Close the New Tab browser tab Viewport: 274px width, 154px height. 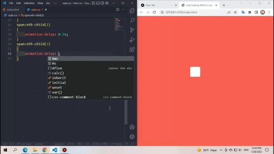click(176, 5)
